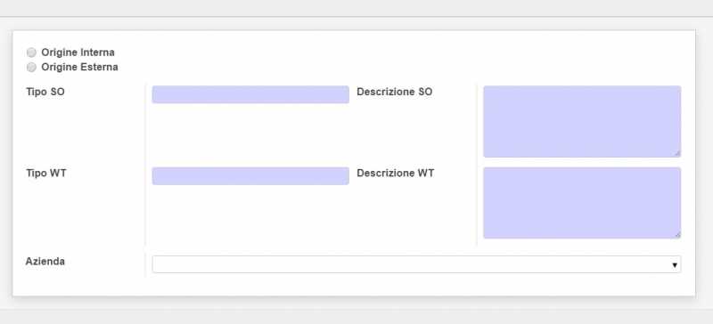
Task: Click the 'Origine Esterna' label text
Action: pyautogui.click(x=79, y=67)
